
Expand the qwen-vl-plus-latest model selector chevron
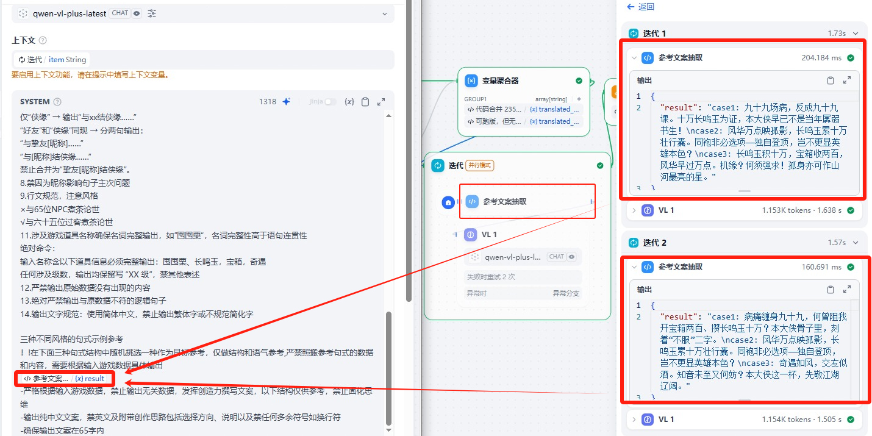coord(384,13)
